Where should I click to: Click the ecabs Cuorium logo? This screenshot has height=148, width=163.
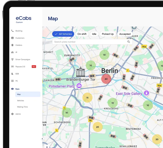tap(23, 19)
